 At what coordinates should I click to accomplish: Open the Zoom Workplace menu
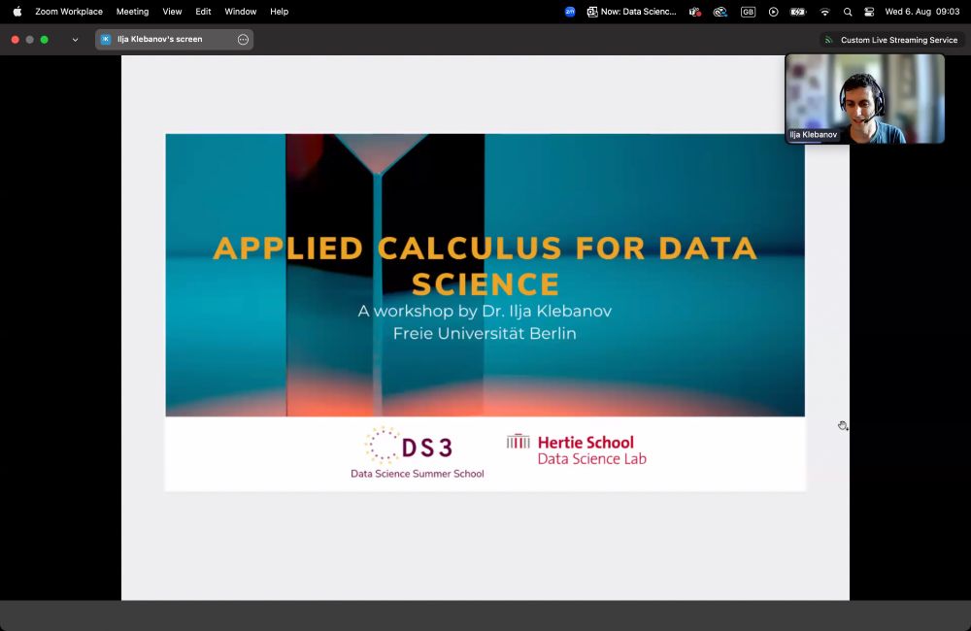click(x=69, y=11)
